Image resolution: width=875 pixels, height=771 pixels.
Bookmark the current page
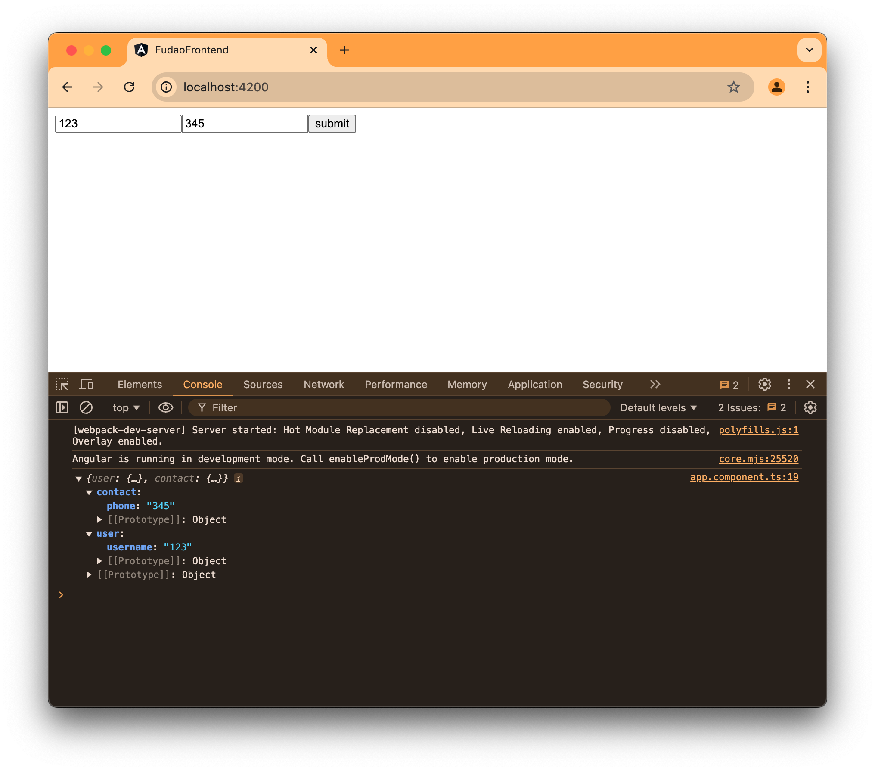pos(734,87)
